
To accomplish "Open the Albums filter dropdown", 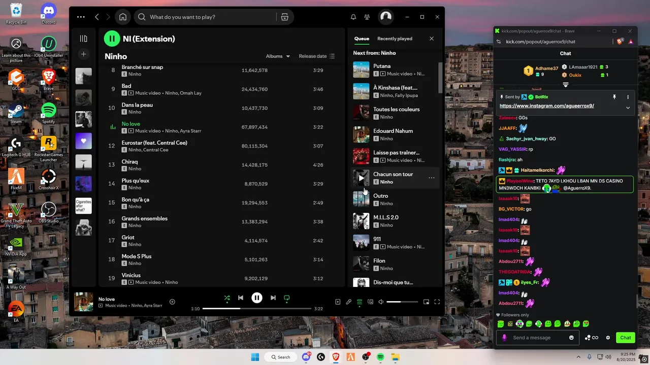I will (278, 56).
